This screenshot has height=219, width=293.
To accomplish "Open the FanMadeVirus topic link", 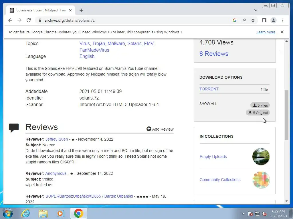I will click(x=94, y=50).
